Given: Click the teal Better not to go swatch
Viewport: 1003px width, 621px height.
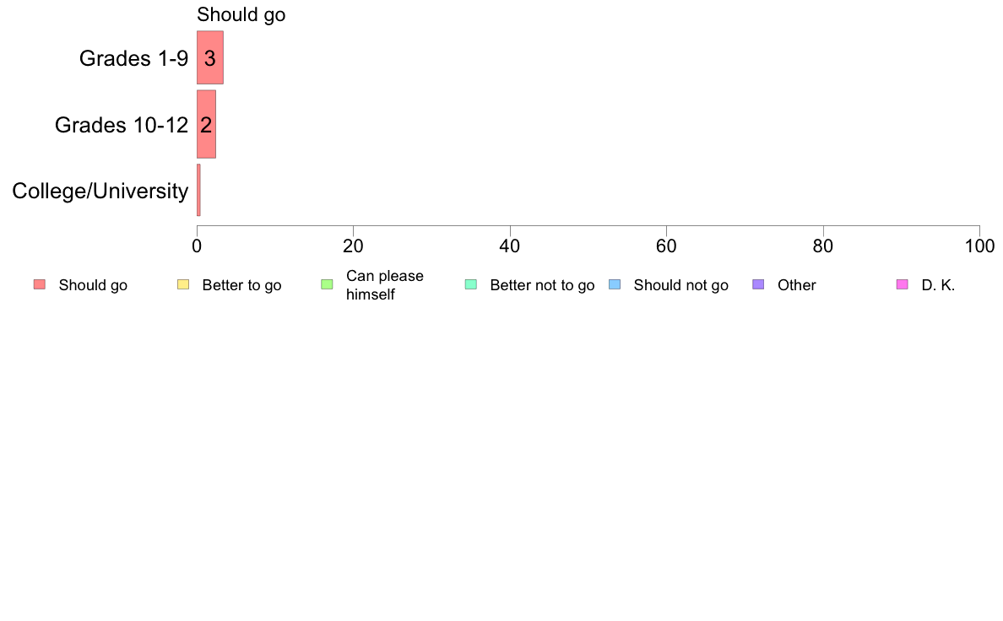Looking at the screenshot, I should click(x=471, y=284).
